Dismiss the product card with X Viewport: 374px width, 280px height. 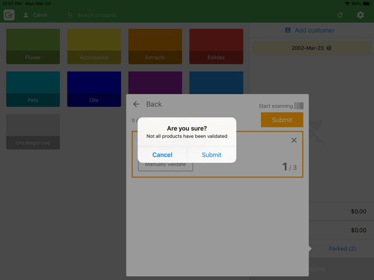tap(294, 141)
